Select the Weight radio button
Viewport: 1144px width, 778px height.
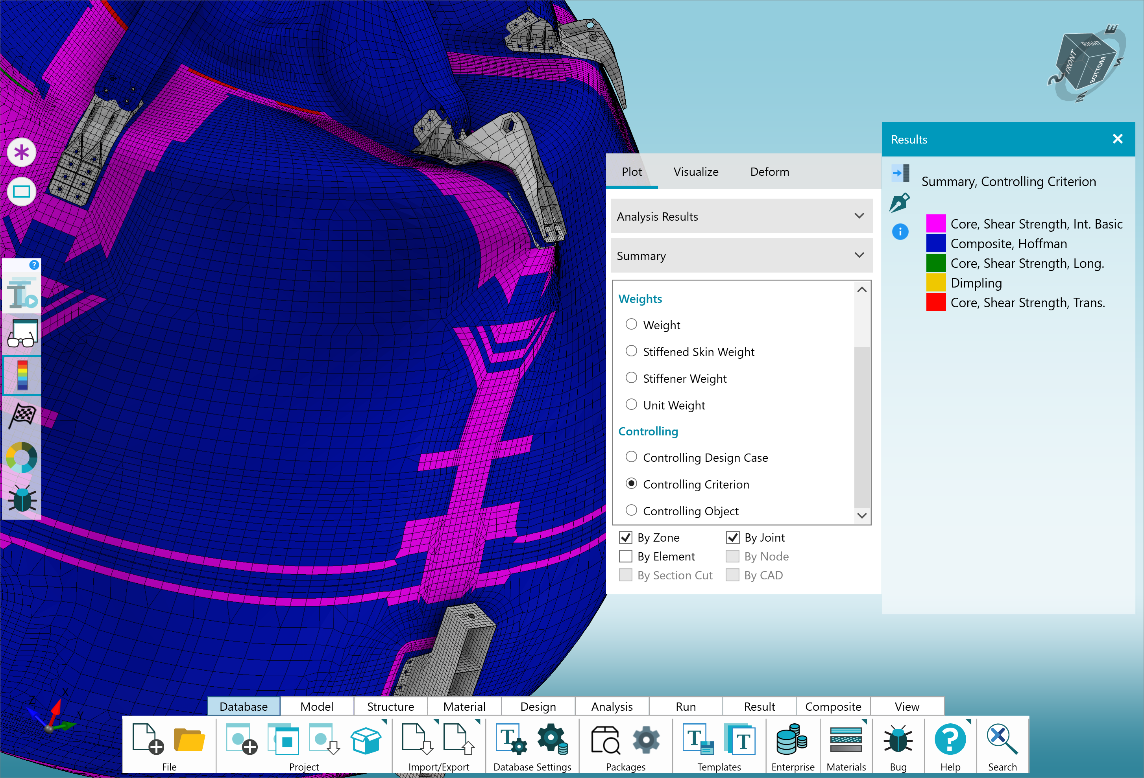click(631, 324)
